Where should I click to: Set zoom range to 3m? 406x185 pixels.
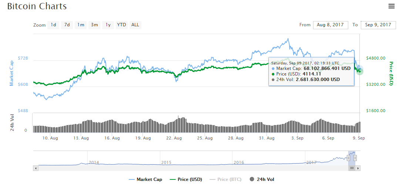tap(94, 25)
